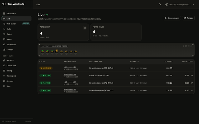The height and width of the screenshot is (124, 199).
Task: Click the Open Voice Shield logo icon
Action: 4,4
